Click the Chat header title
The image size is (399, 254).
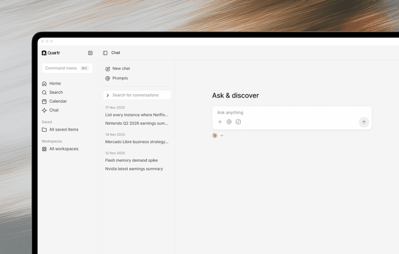(x=115, y=53)
